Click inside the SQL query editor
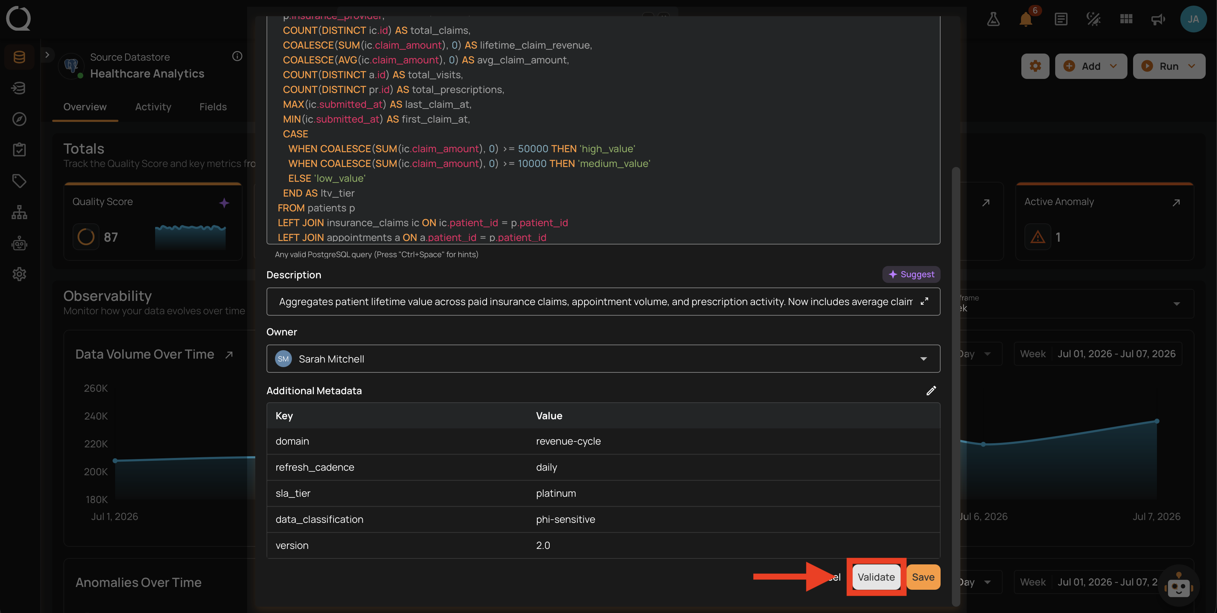Screen dimensions: 1217x613 pos(603,130)
